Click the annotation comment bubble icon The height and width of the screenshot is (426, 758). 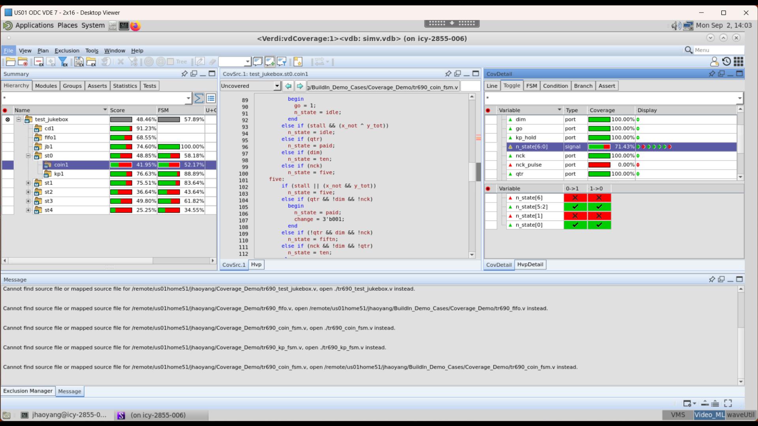pos(257,62)
